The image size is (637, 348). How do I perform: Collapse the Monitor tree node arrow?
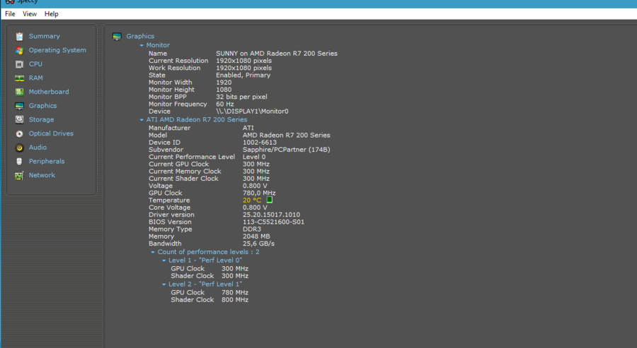point(142,45)
